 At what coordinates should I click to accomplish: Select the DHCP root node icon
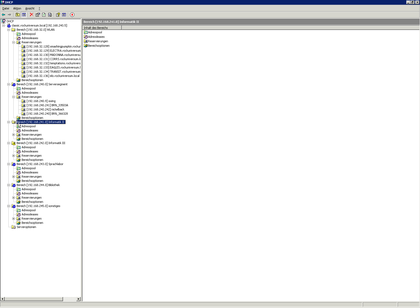click(3, 21)
